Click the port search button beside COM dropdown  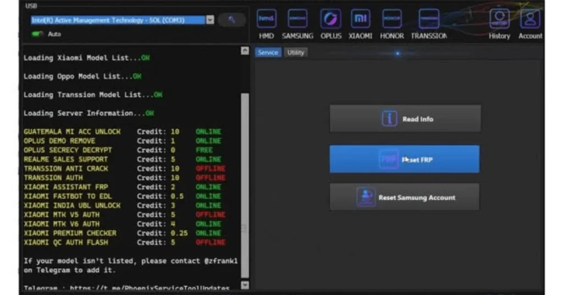[231, 19]
